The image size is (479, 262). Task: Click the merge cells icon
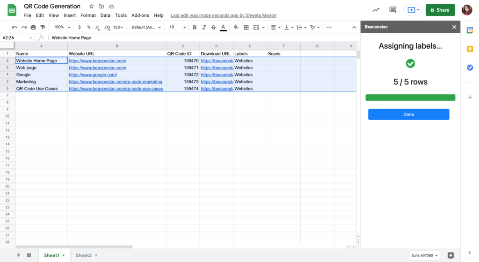256,27
